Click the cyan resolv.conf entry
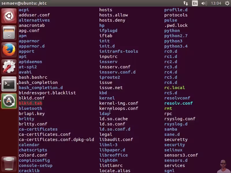This screenshot has height=173, width=231. [x=178, y=103]
